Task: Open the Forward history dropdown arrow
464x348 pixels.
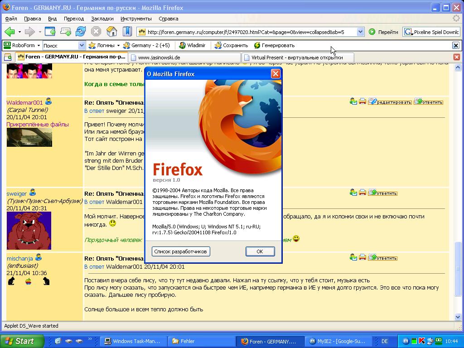Action: [x=40, y=32]
